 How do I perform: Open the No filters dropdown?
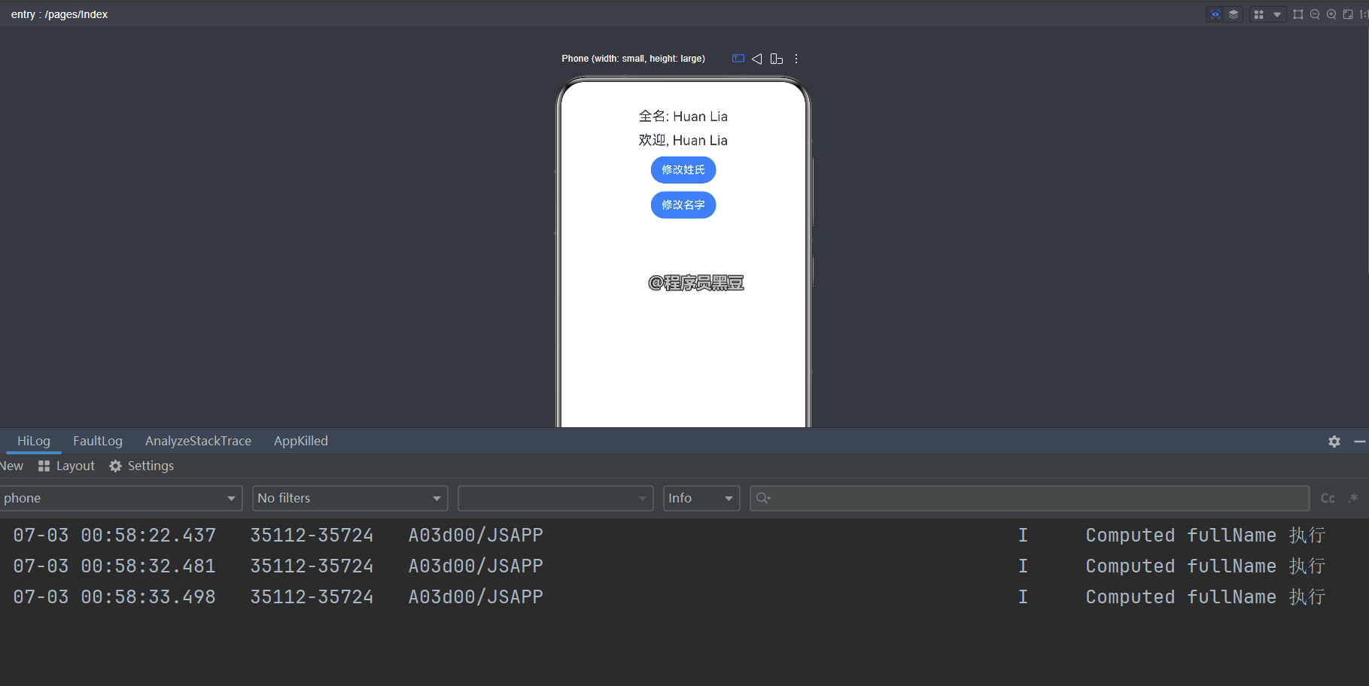click(x=350, y=498)
